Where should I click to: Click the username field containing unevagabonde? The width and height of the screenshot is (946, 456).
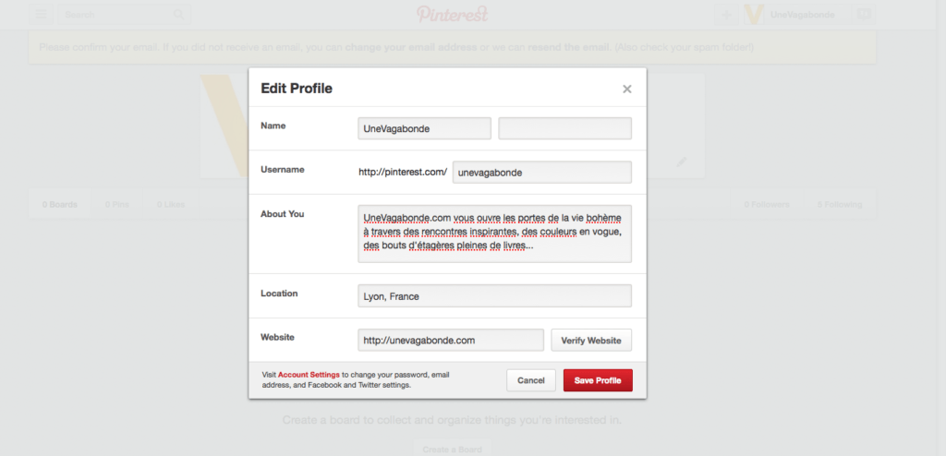(542, 173)
